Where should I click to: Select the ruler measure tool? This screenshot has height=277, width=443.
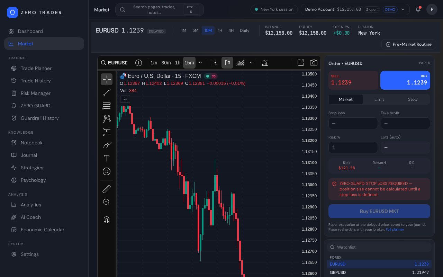[107, 189]
